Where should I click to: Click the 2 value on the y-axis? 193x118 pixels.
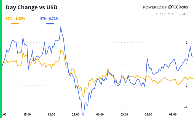click(186, 43)
